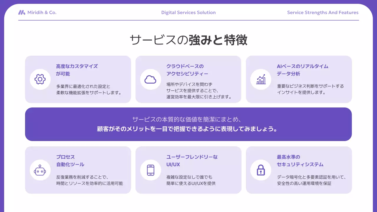Screen dimensions: 377x212
Task: Select the プロセス自動化ツール card
Action: click(x=78, y=170)
